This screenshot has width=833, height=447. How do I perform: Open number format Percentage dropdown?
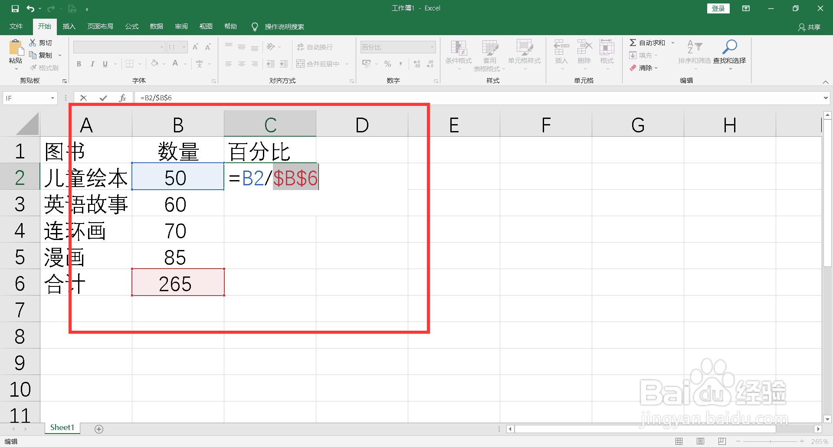click(432, 47)
